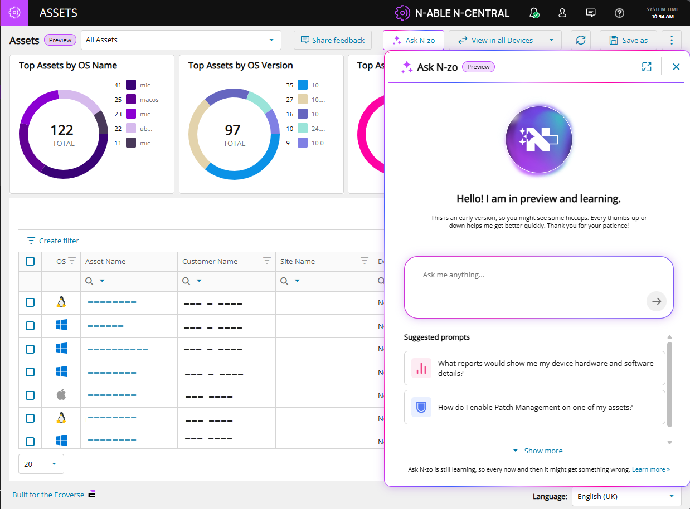690x509 pixels.
Task: Click the Share feedback button
Action: 333,40
